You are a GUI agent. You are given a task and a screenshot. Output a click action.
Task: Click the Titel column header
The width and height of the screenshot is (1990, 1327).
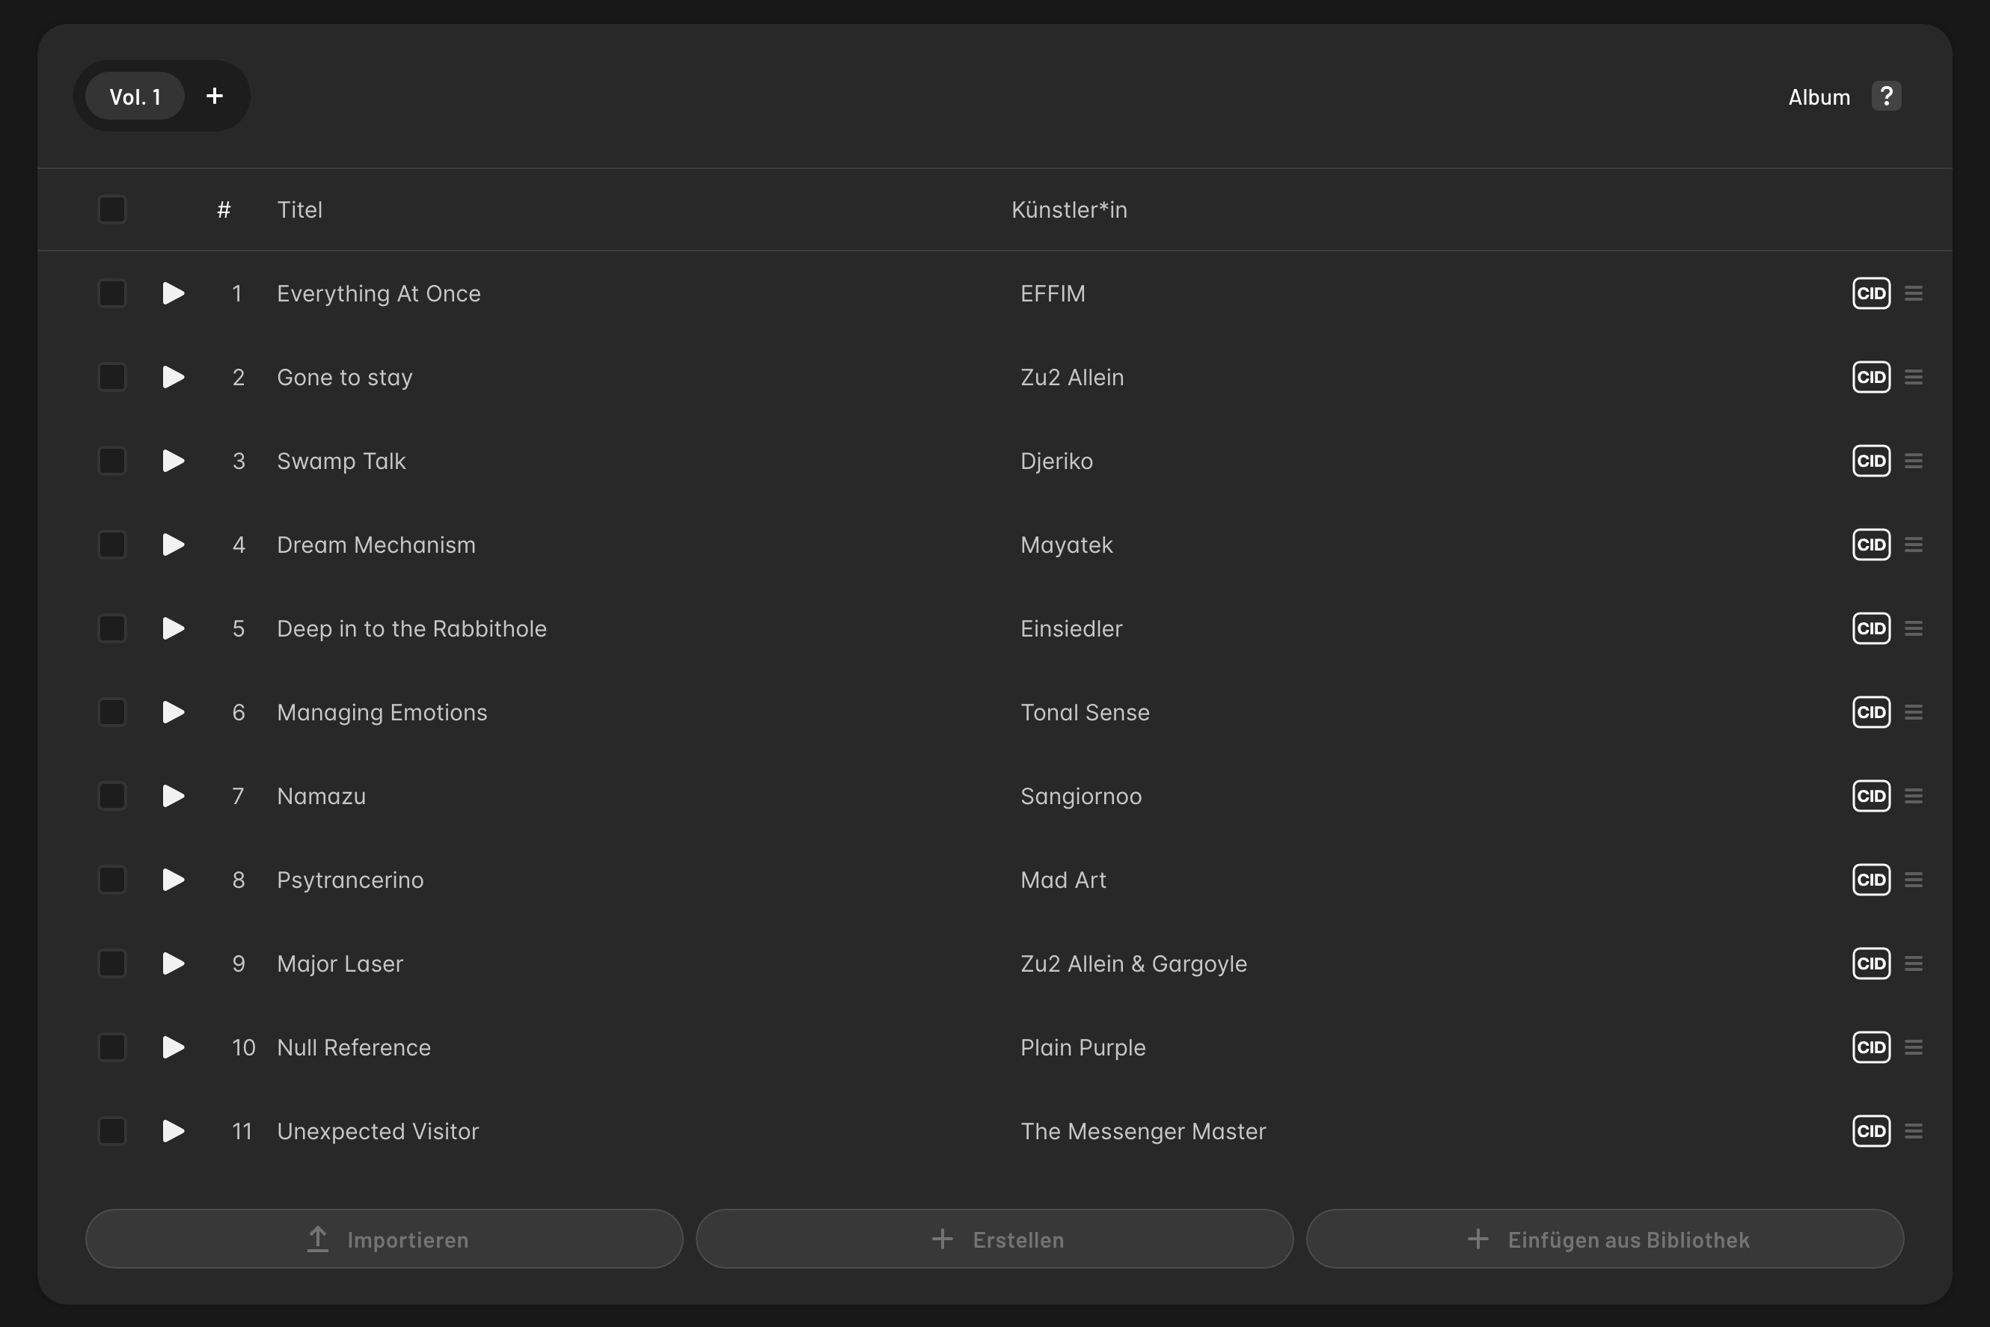pos(300,210)
